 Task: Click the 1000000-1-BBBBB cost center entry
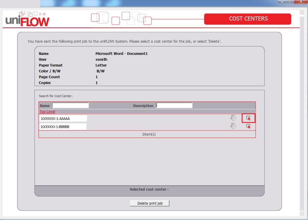tap(63, 127)
